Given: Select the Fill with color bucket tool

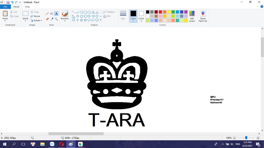Looking at the screenshot, I should (x=52, y=14).
